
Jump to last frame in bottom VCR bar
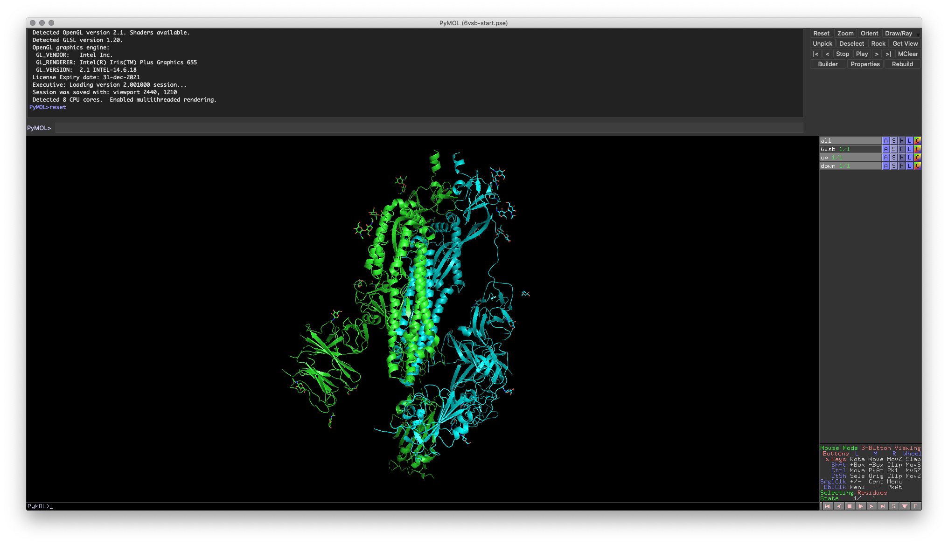coord(882,506)
